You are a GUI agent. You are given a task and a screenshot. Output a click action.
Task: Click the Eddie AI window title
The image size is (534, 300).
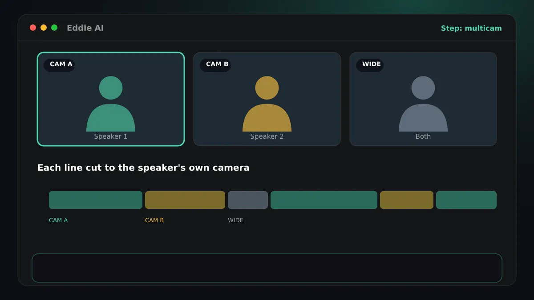pyautogui.click(x=85, y=28)
